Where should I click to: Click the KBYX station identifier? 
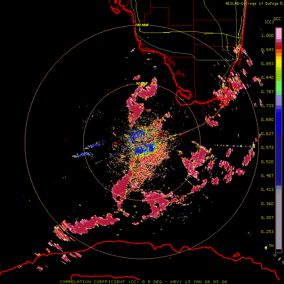pyautogui.click(x=176, y=282)
